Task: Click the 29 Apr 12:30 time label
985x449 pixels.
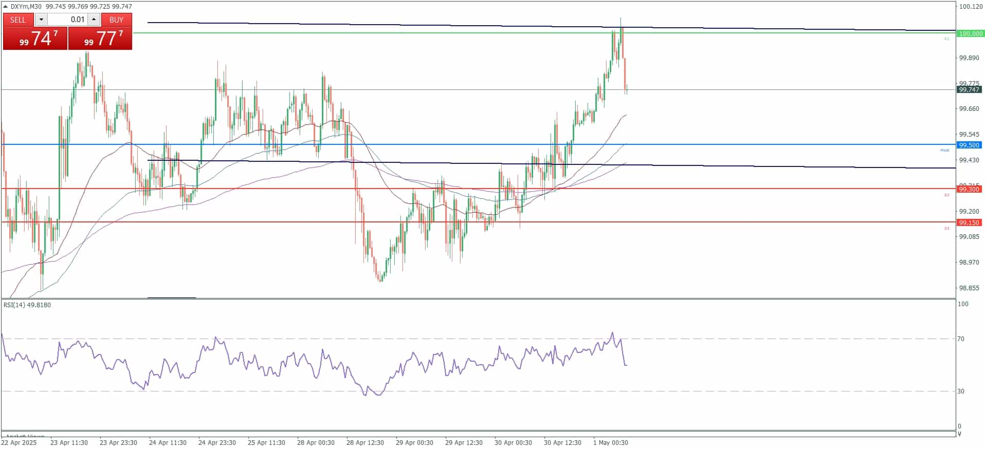Action: coord(464,443)
